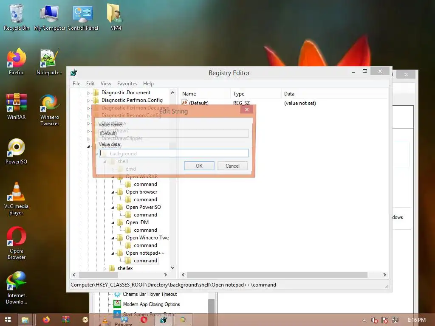The height and width of the screenshot is (326, 435).
Task: Launch PowerISO from the taskbar
Action: click(x=85, y=320)
